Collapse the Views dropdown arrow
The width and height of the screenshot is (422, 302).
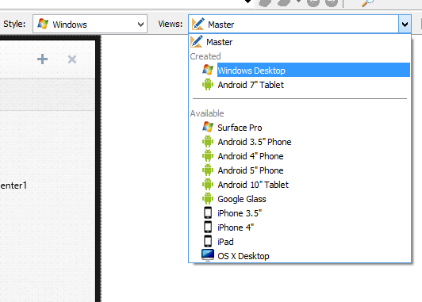tap(405, 25)
